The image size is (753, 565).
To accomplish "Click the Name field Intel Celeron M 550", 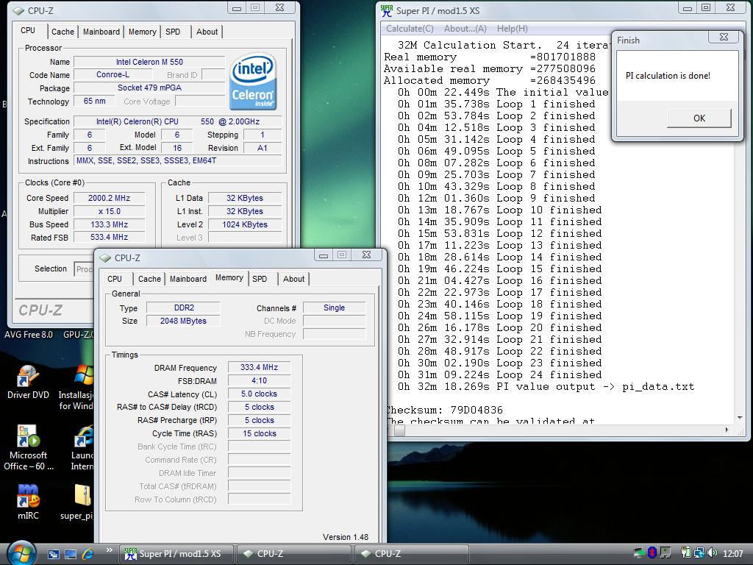I will click(x=149, y=62).
